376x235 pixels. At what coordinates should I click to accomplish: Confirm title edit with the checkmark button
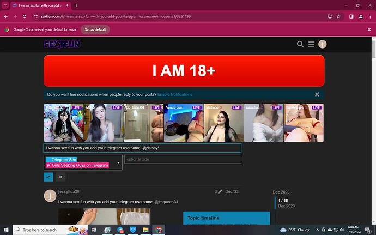(x=48, y=177)
